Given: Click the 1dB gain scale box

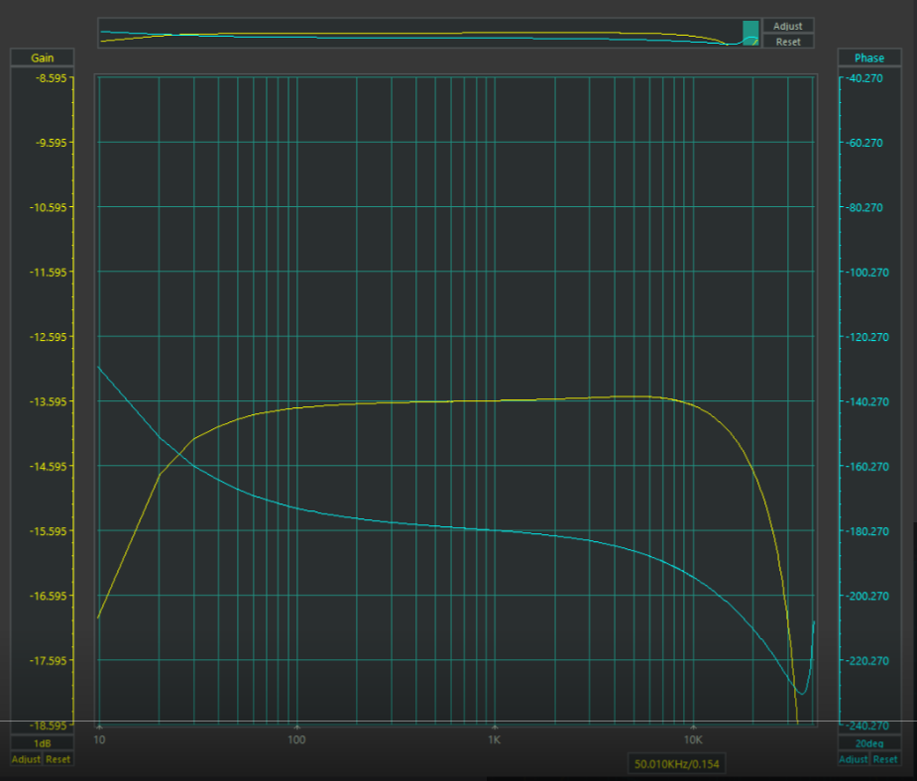Looking at the screenshot, I should [x=42, y=743].
